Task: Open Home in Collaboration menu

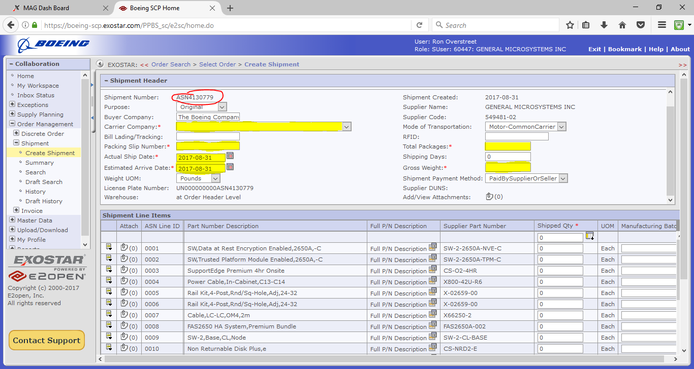Action: (25, 76)
